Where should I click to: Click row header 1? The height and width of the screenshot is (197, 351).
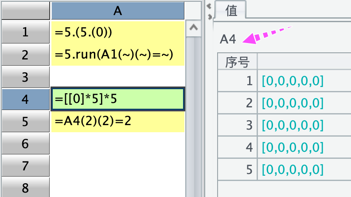(x=26, y=32)
